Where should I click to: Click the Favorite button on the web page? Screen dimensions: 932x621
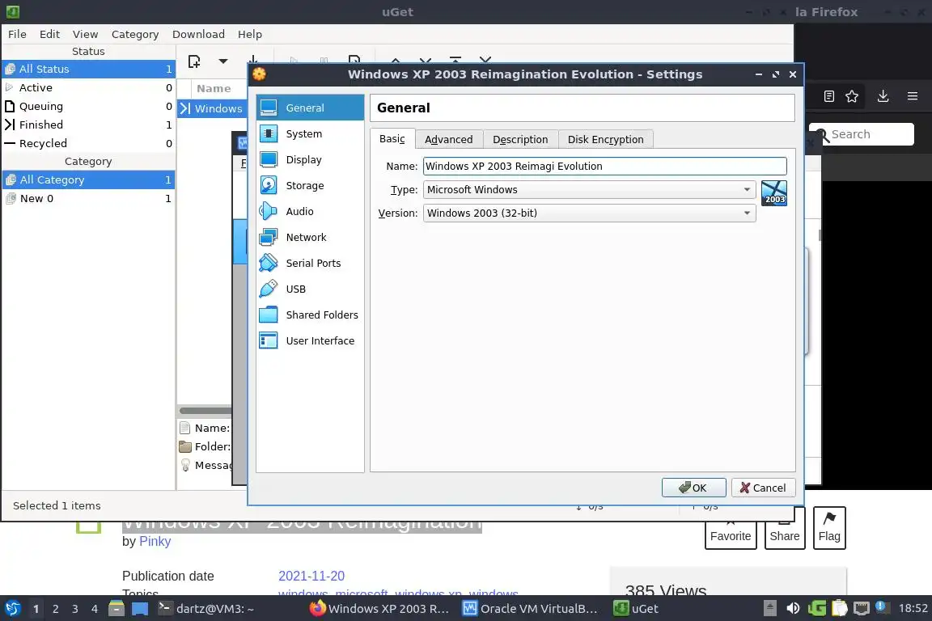point(731,528)
